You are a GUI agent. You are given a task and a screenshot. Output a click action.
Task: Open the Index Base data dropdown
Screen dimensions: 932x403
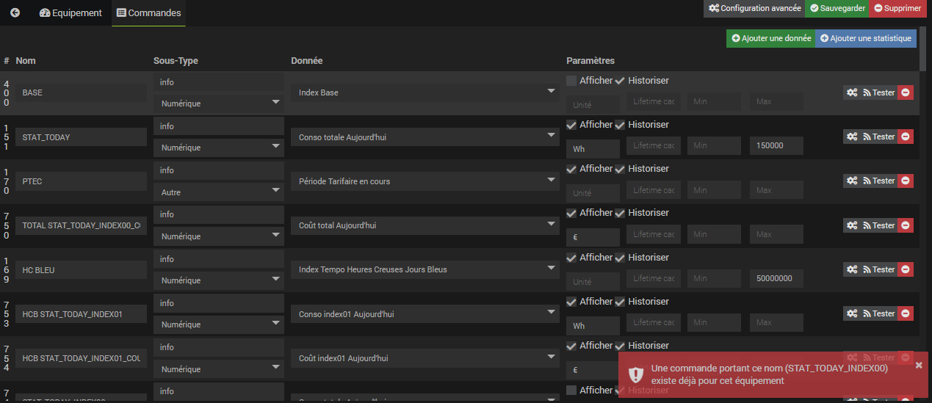pos(425,92)
